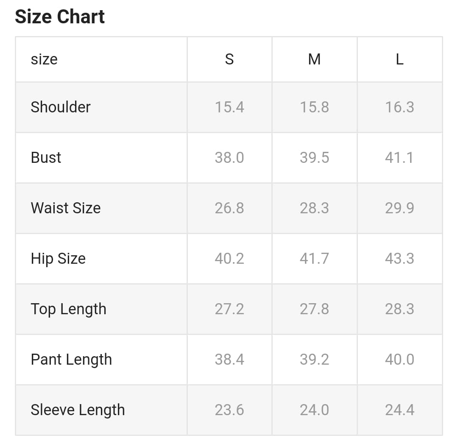Click the 39.5 bust value for M
Screen dimensions: 458x441
[x=314, y=157]
